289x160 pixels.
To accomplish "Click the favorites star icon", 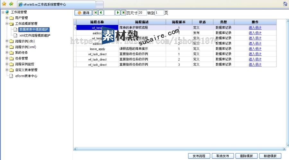I will [4, 4].
